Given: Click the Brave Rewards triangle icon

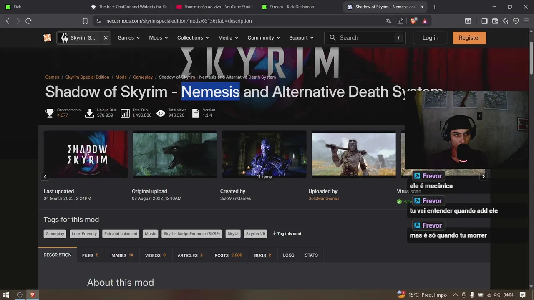Looking at the screenshot, I should 425,21.
